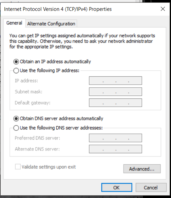171x198 pixels.
Task: Click the Validate settings upon exit label
Action: (49, 167)
